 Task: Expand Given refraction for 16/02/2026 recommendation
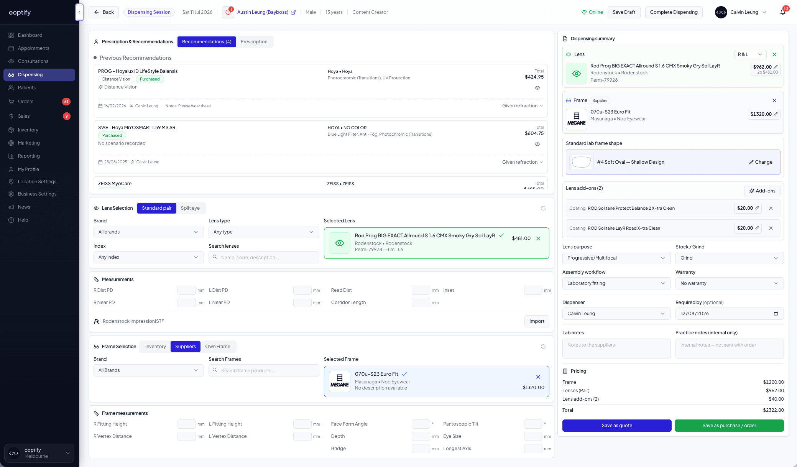[523, 106]
